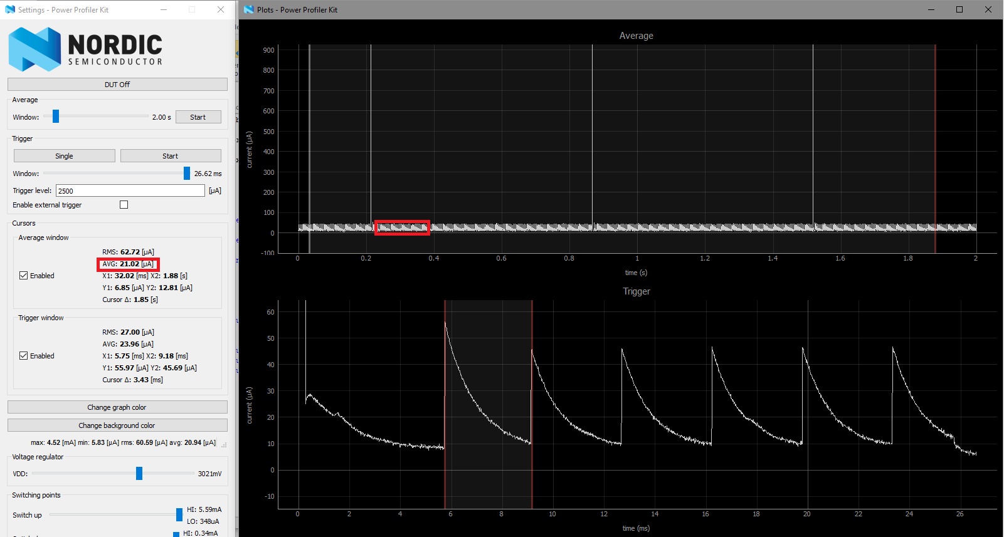Start the Average measurement

click(198, 117)
